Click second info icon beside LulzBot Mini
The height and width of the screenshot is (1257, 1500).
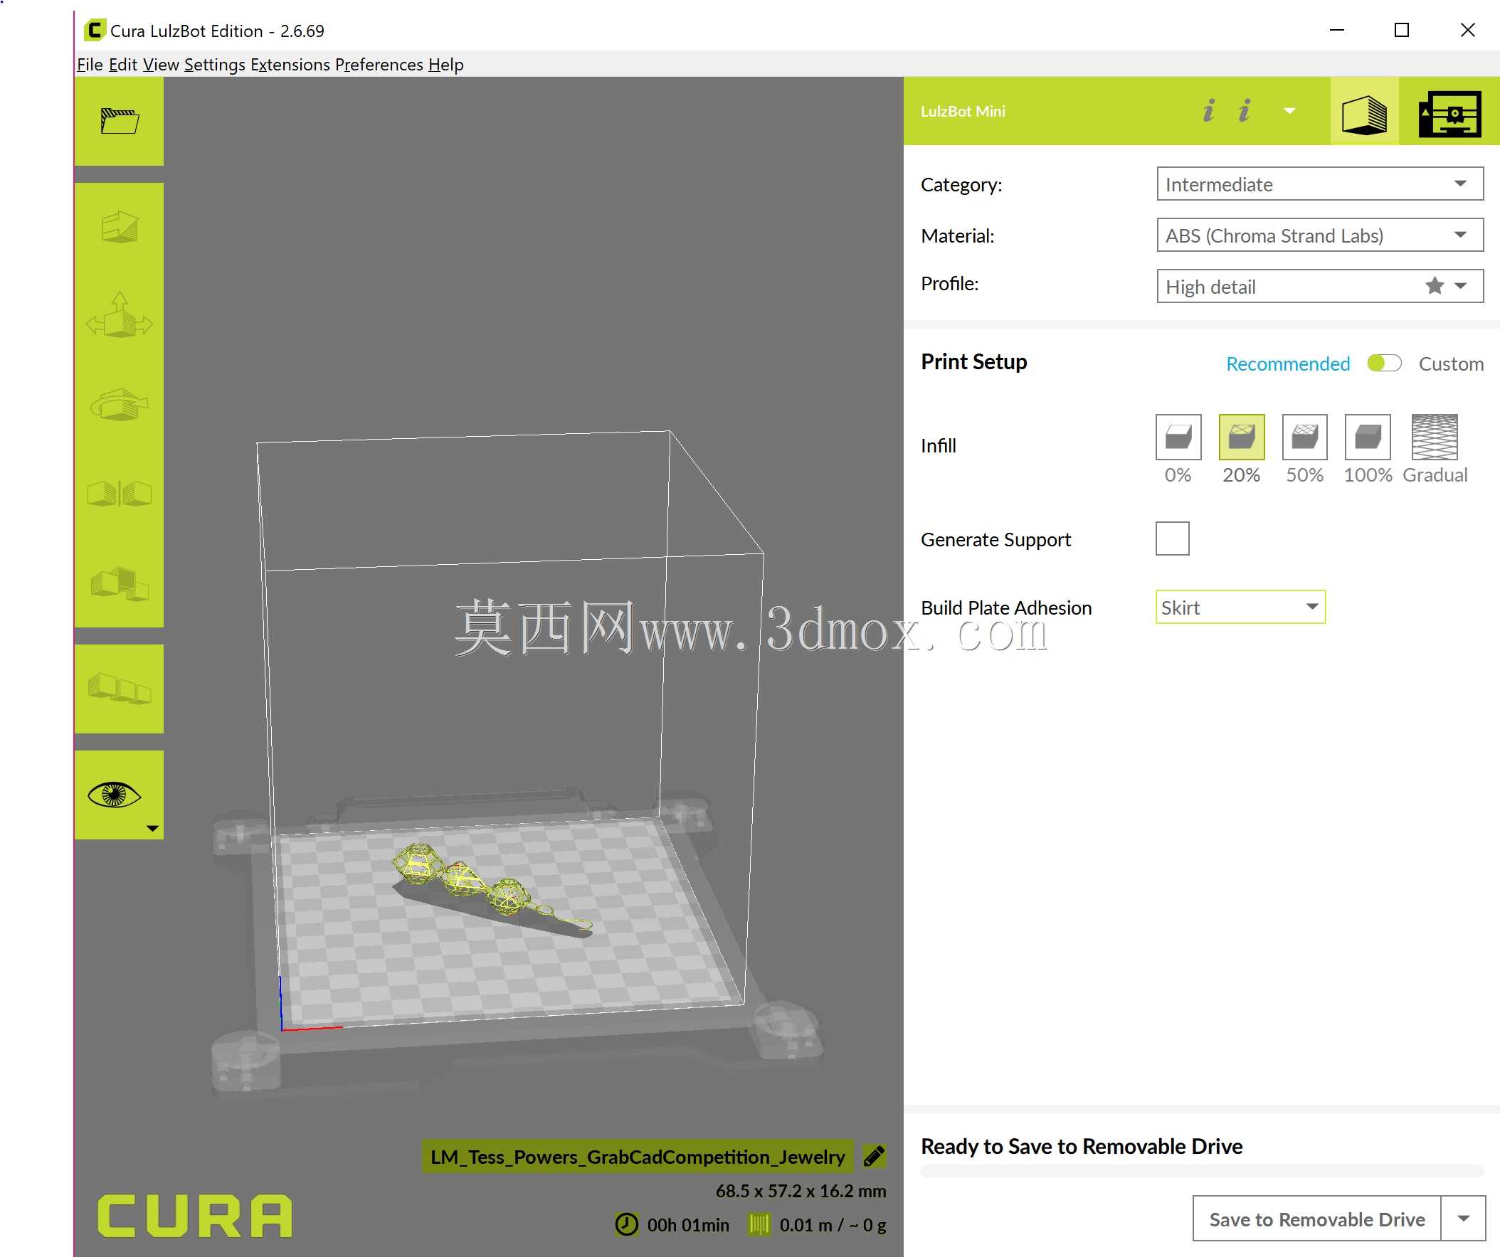point(1245,111)
